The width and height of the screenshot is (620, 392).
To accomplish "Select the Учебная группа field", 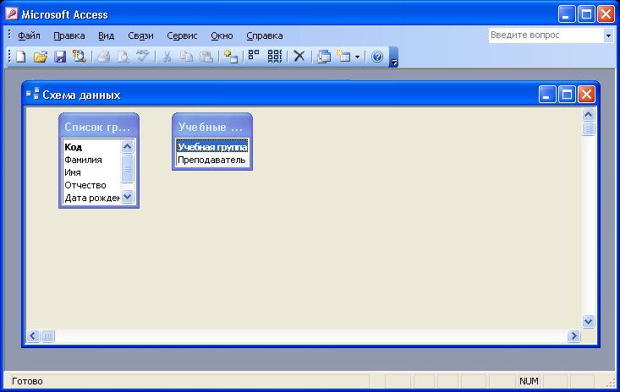I will [x=212, y=147].
